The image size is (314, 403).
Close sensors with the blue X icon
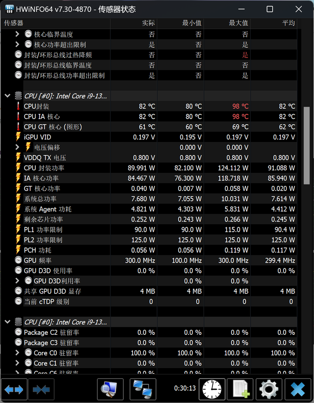click(x=298, y=389)
